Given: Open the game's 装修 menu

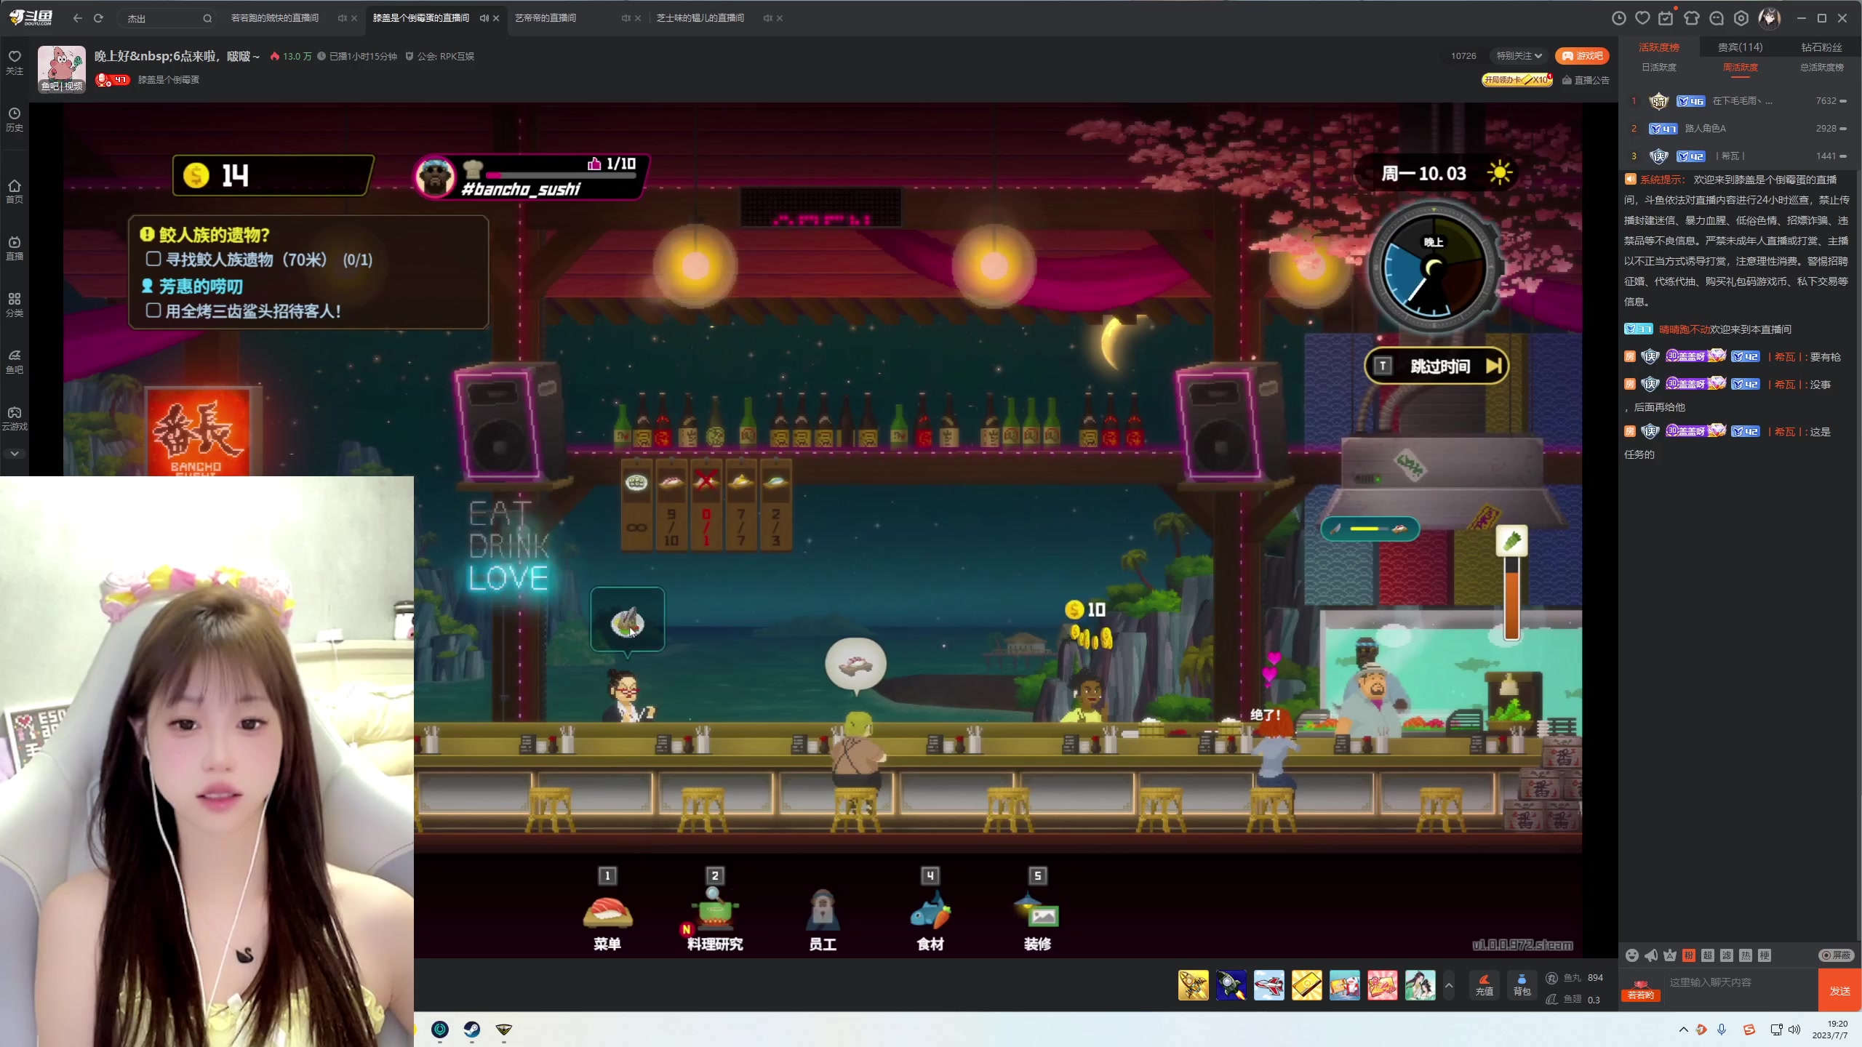Looking at the screenshot, I should [x=1038, y=910].
